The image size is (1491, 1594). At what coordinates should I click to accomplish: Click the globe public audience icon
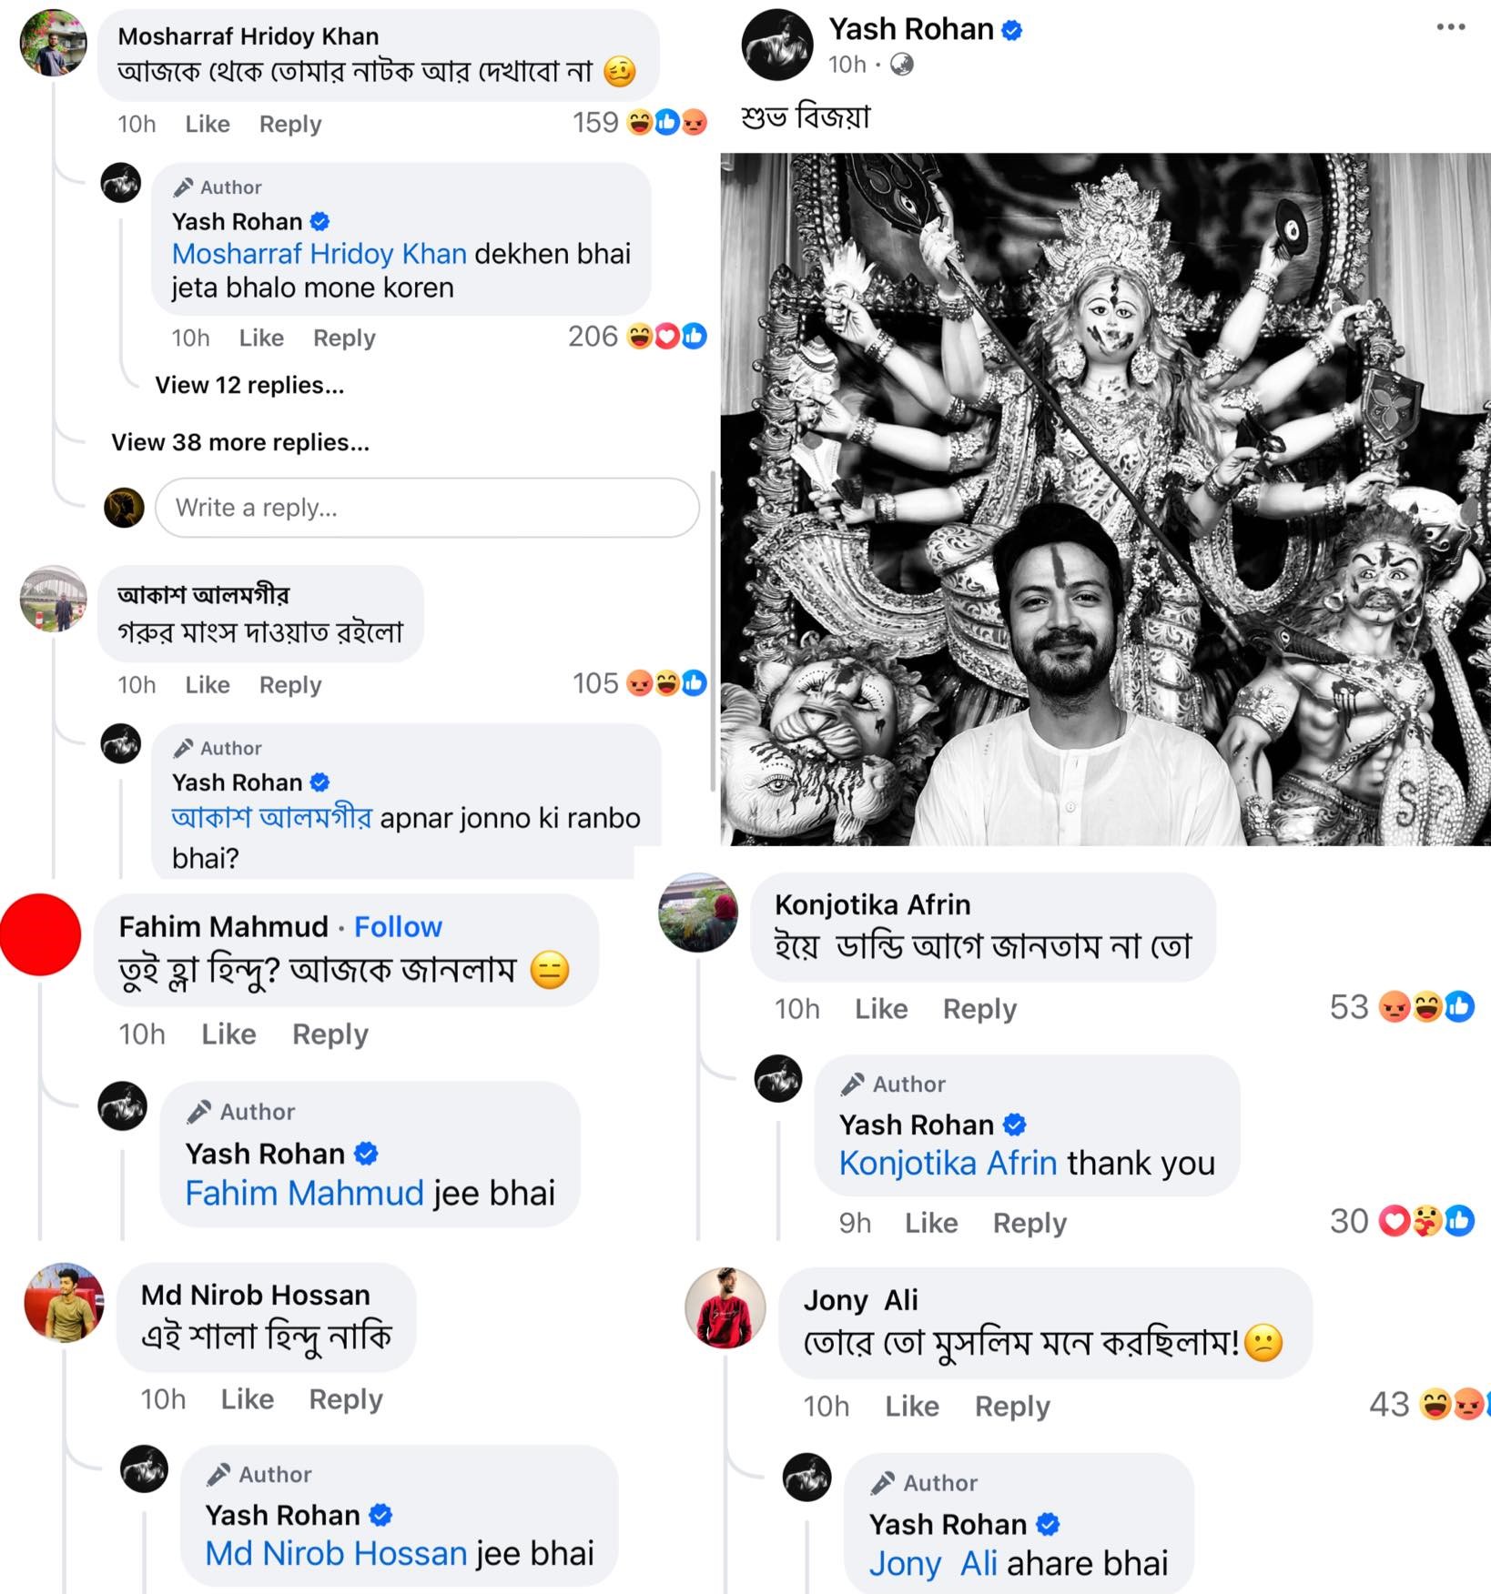tap(901, 65)
